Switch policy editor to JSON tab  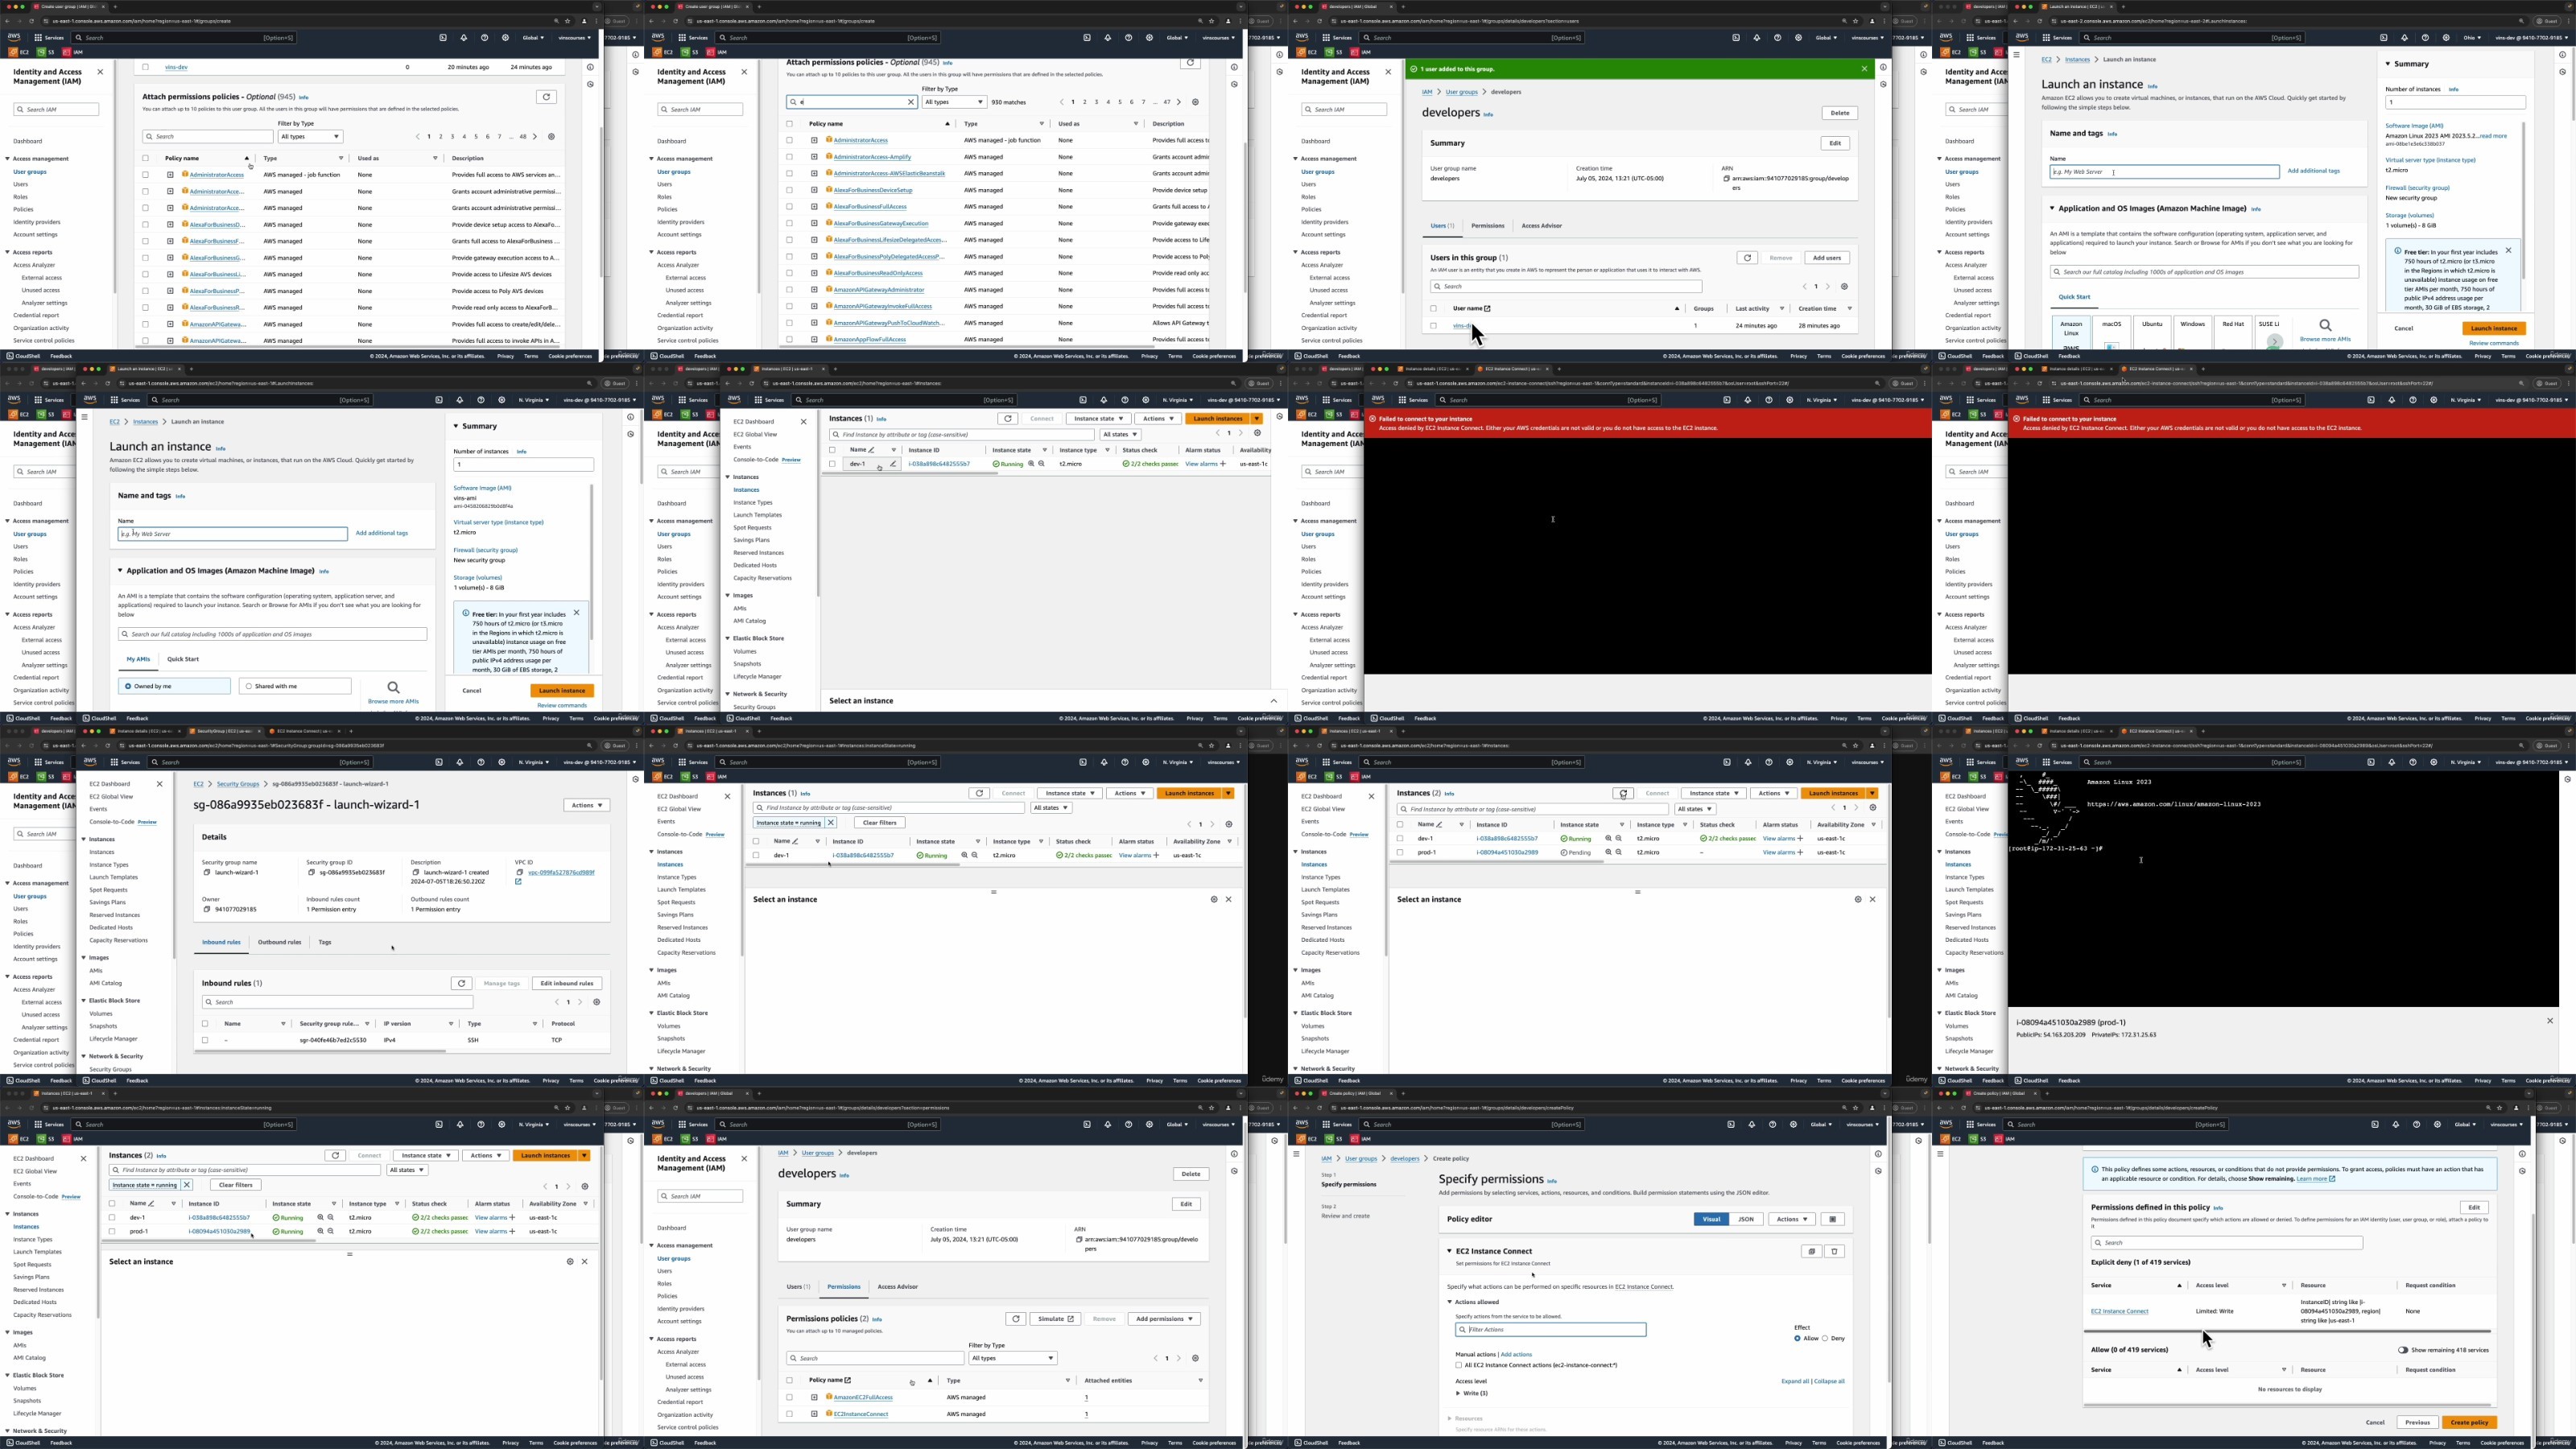pyautogui.click(x=1746, y=1219)
